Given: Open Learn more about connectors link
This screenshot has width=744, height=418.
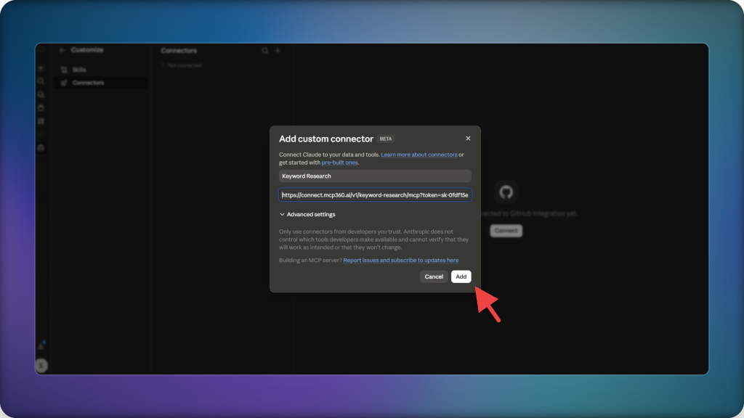Looking at the screenshot, I should [x=419, y=155].
